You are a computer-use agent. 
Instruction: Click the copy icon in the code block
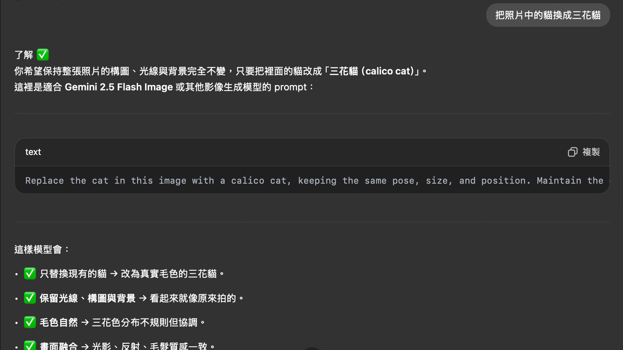click(572, 152)
